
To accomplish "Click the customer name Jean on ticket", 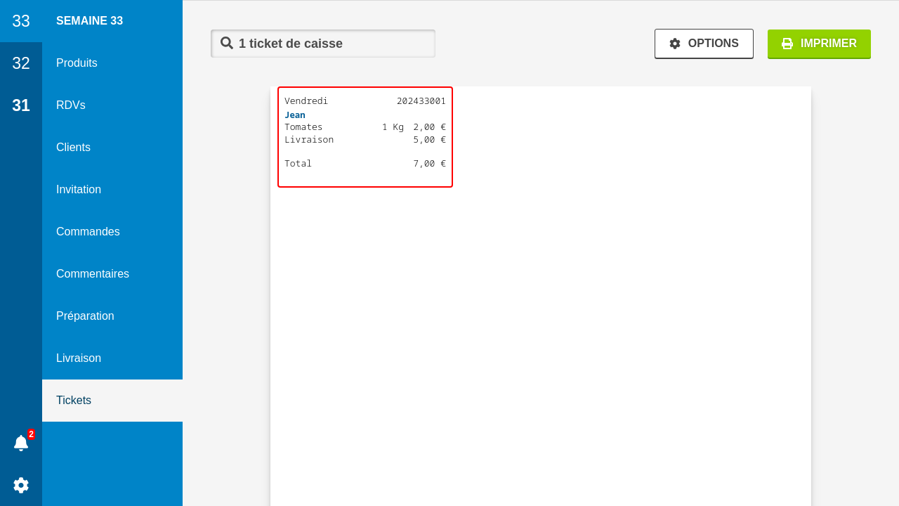I will (295, 115).
